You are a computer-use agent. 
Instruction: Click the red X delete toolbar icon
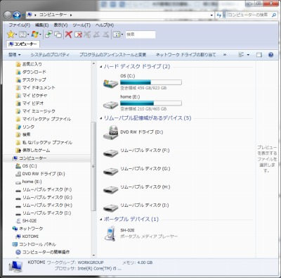click(x=68, y=34)
